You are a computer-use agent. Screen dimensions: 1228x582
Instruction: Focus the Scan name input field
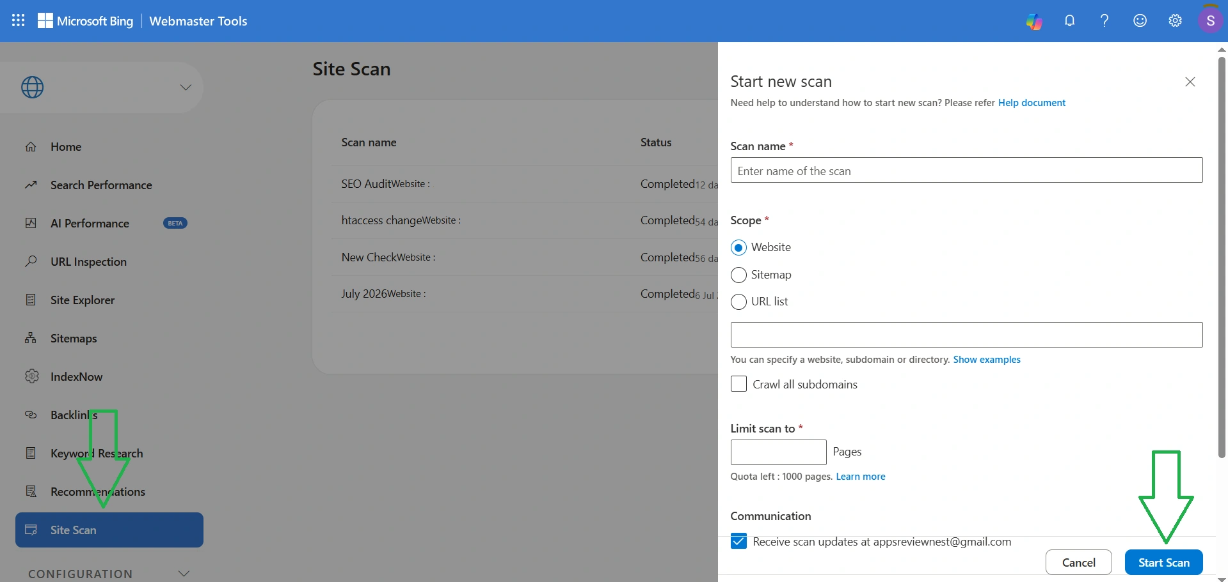click(x=966, y=171)
